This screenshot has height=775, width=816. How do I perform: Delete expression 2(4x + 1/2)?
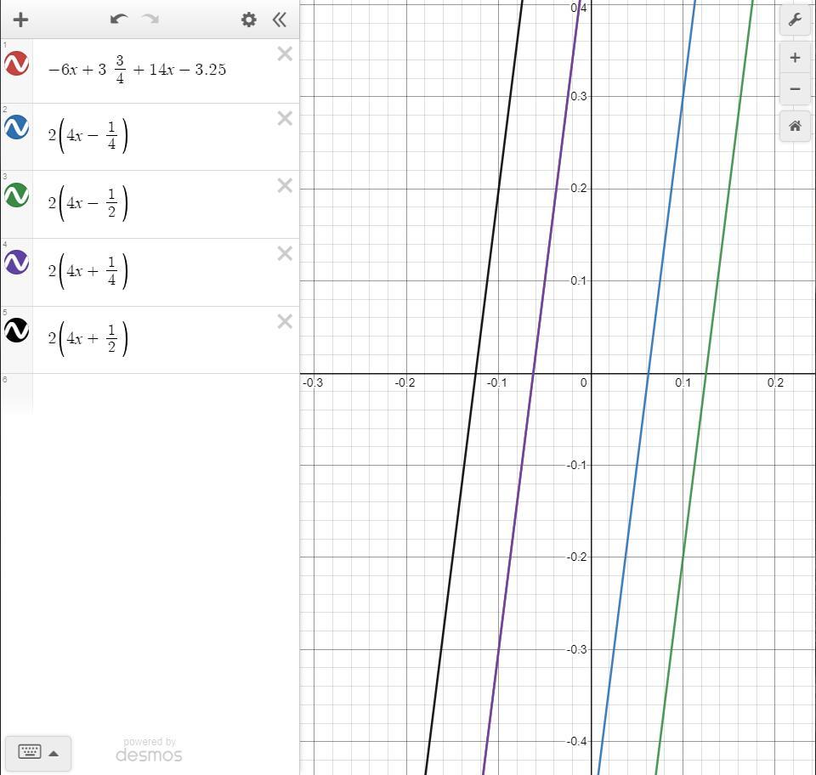(285, 321)
